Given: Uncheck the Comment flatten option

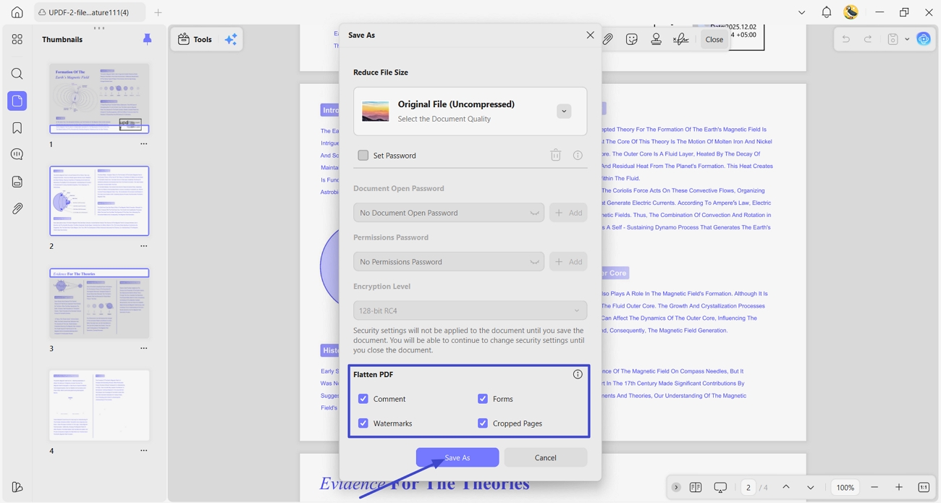Looking at the screenshot, I should [363, 399].
